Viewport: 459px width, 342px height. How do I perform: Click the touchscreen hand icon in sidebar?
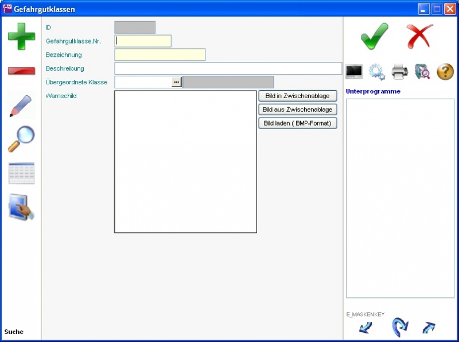point(21,207)
